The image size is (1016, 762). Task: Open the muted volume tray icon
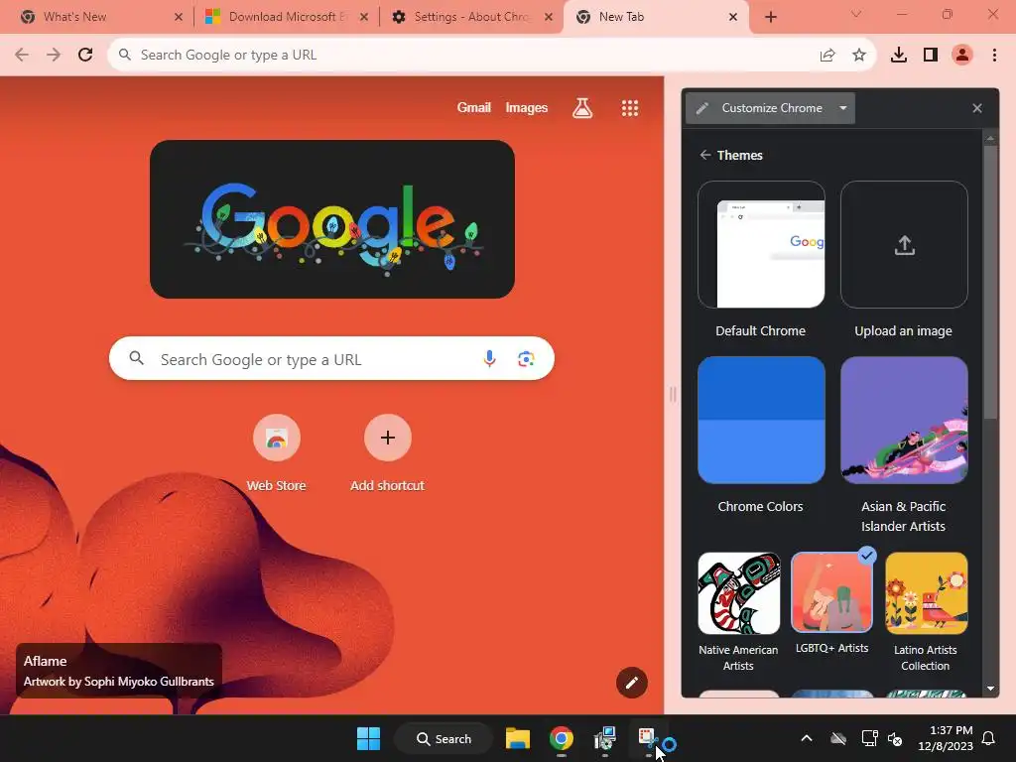(896, 738)
